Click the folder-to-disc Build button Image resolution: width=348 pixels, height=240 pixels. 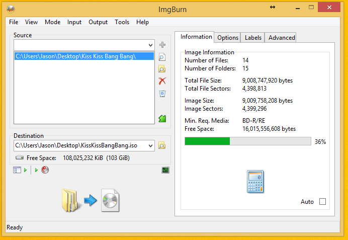click(x=91, y=200)
